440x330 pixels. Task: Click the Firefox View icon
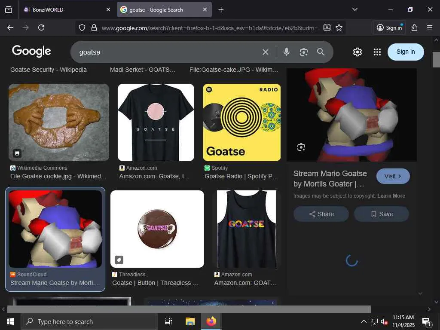tap(9, 9)
